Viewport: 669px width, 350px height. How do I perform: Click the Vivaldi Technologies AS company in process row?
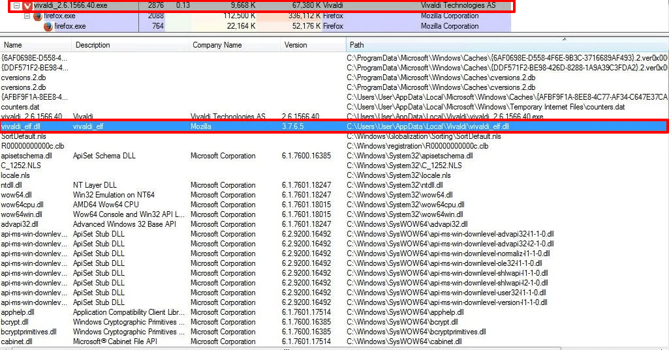point(458,6)
